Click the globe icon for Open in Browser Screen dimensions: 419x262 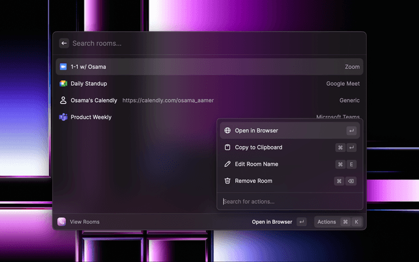click(x=227, y=131)
